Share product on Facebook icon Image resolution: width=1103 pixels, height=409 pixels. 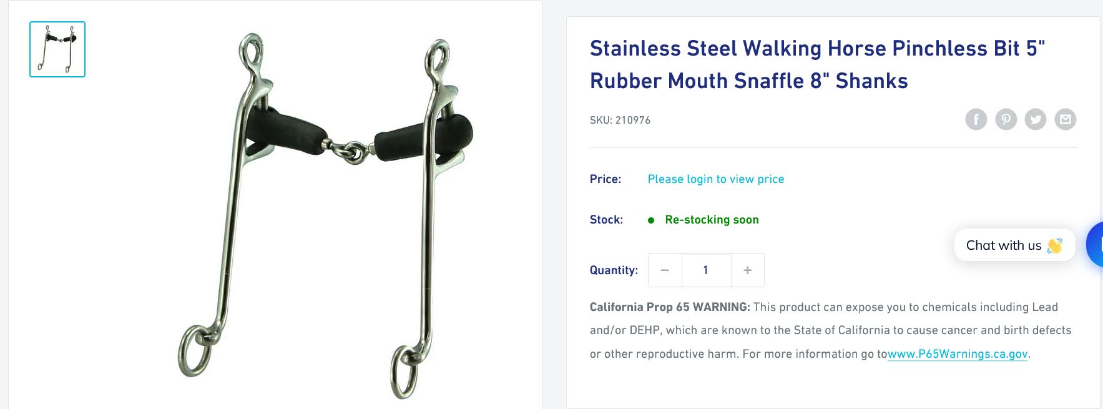tap(976, 119)
